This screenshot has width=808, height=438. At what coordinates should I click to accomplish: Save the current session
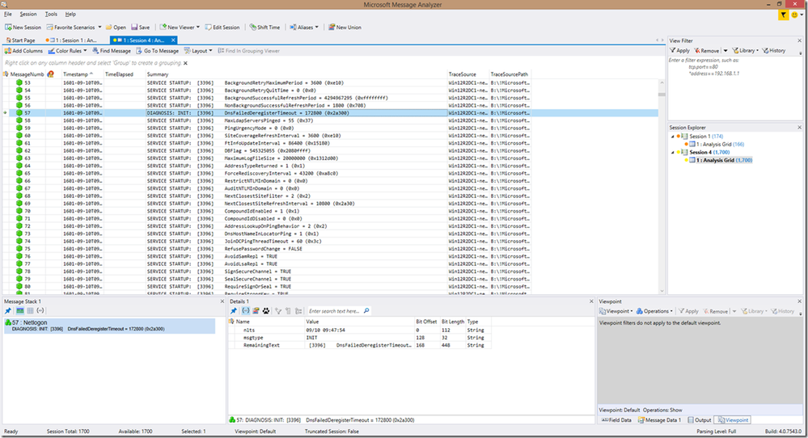pos(140,27)
